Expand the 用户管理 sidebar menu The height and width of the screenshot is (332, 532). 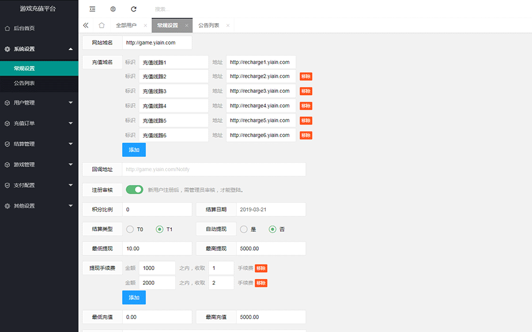pyautogui.click(x=38, y=103)
